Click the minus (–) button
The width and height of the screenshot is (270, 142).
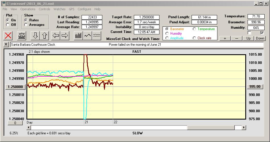[x=236, y=38]
